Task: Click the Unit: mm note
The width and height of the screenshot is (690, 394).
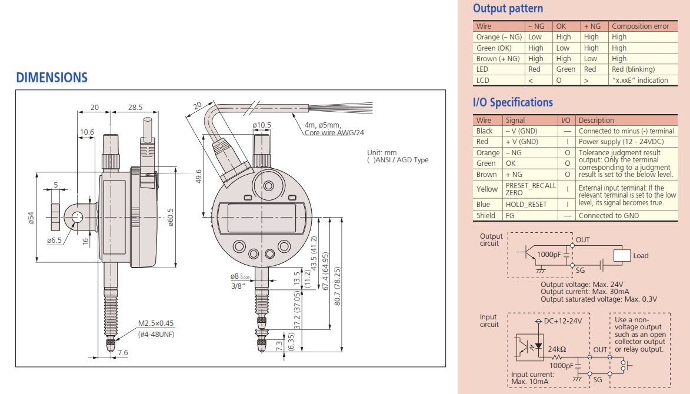Action: click(x=382, y=152)
